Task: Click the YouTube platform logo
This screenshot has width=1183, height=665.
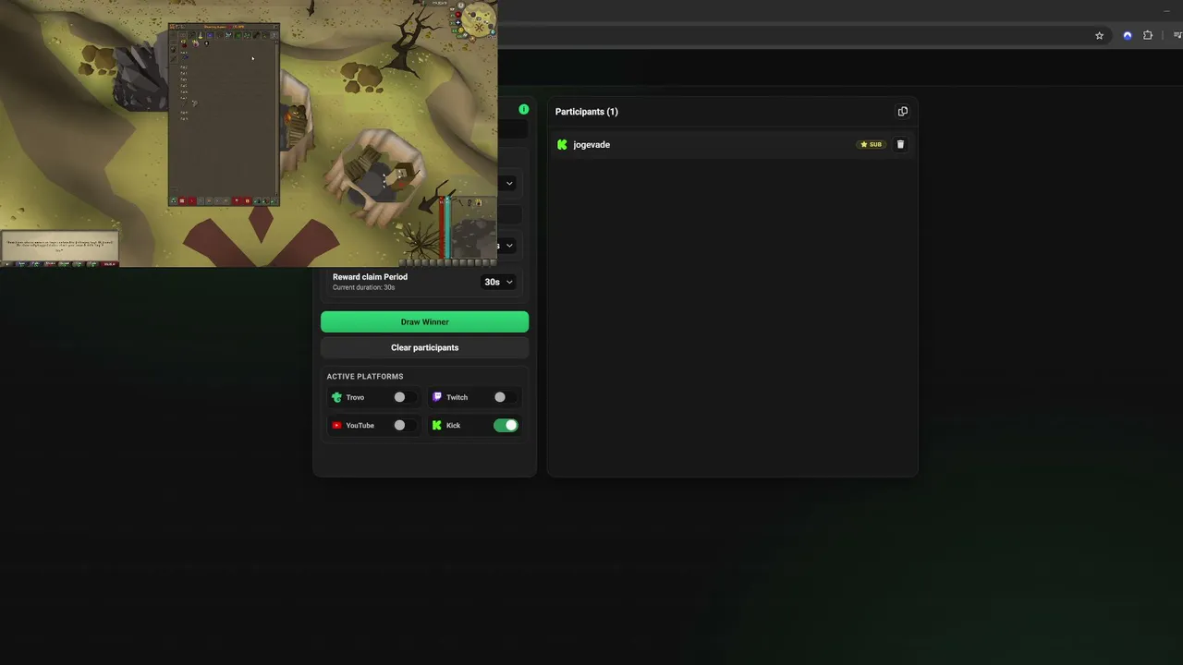Action: (x=336, y=426)
